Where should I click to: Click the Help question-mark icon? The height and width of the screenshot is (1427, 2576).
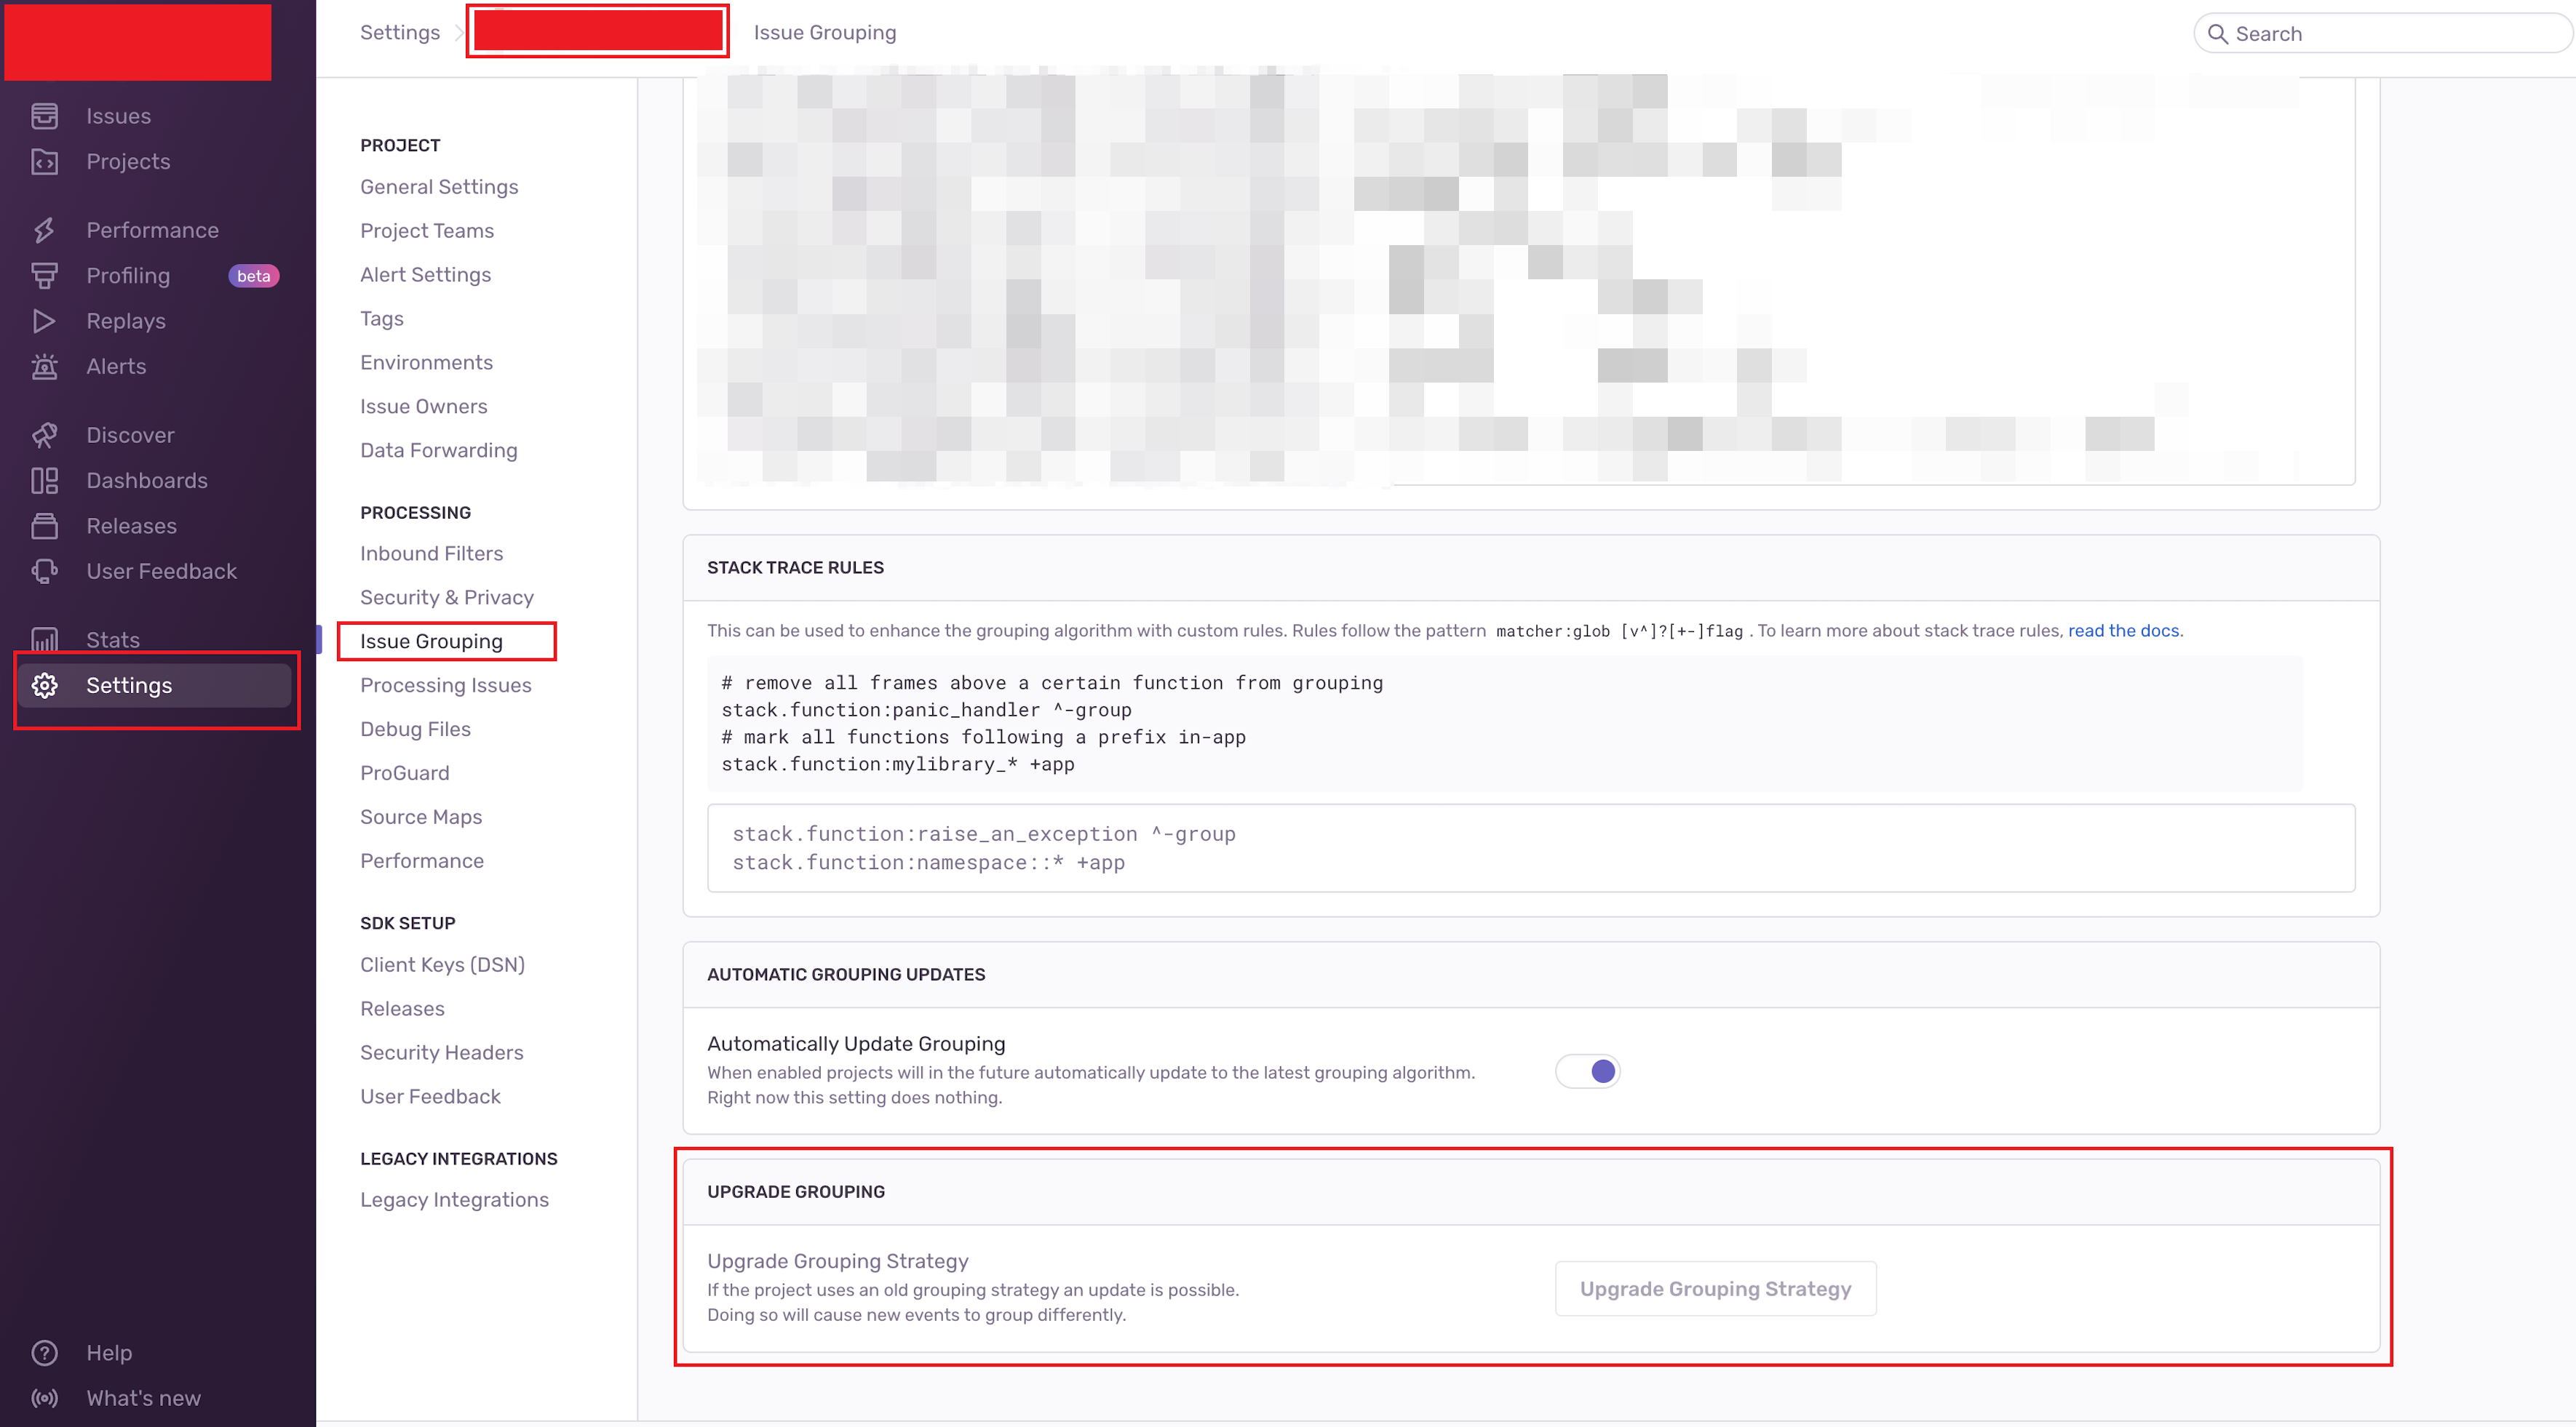(44, 1352)
